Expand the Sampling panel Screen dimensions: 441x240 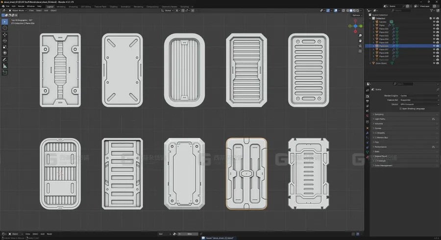click(x=379, y=115)
